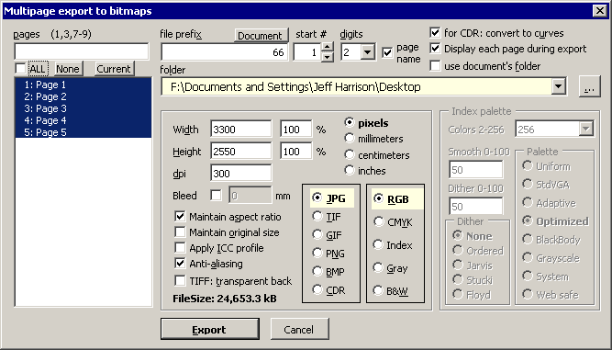This screenshot has width=612, height=350.
Task: Click the Cancel button
Action: [x=300, y=329]
